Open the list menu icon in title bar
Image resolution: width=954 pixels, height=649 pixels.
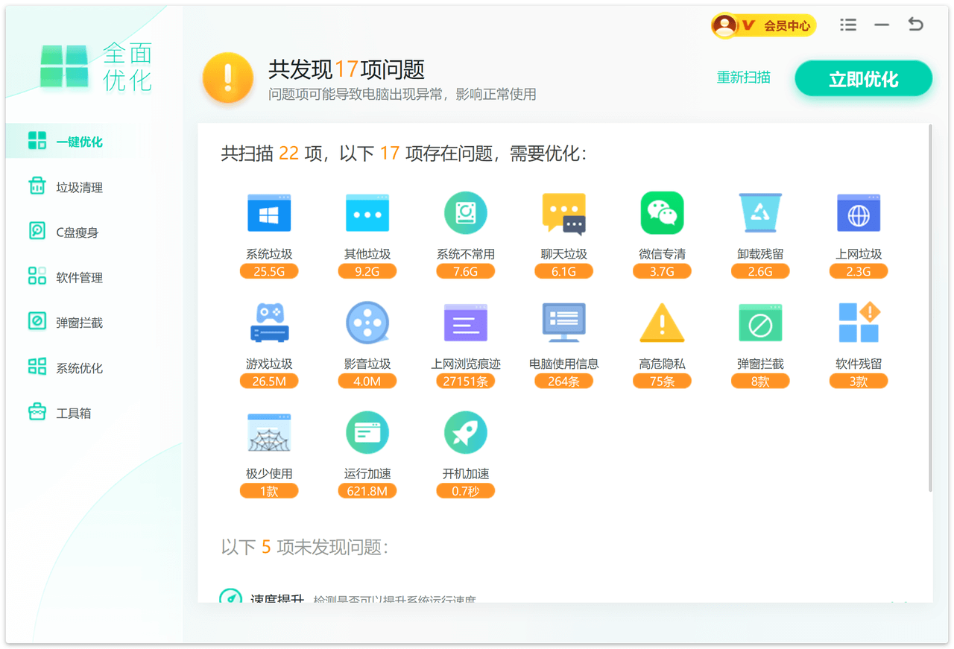coord(848,25)
